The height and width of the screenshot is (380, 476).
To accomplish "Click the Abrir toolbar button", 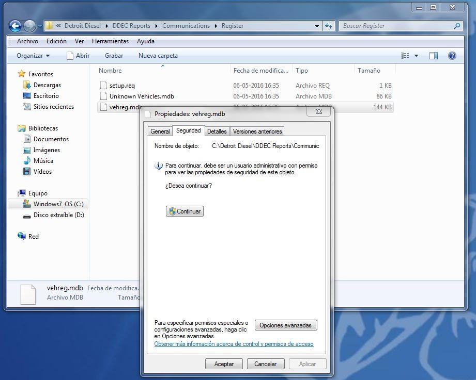I will [x=78, y=56].
